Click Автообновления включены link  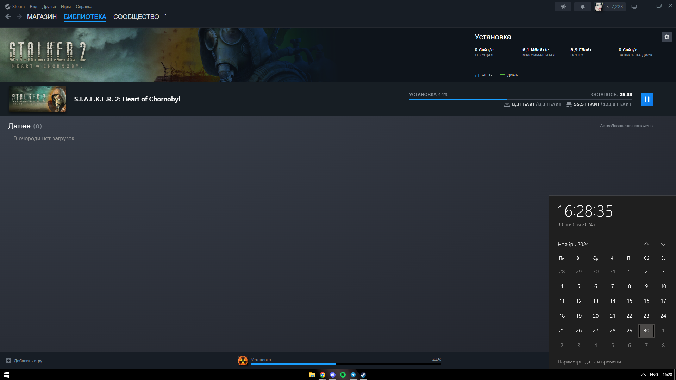point(627,126)
